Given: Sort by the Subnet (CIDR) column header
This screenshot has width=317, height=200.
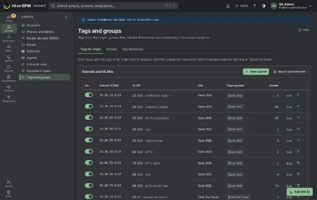Looking at the screenshot, I should pyautogui.click(x=109, y=85).
